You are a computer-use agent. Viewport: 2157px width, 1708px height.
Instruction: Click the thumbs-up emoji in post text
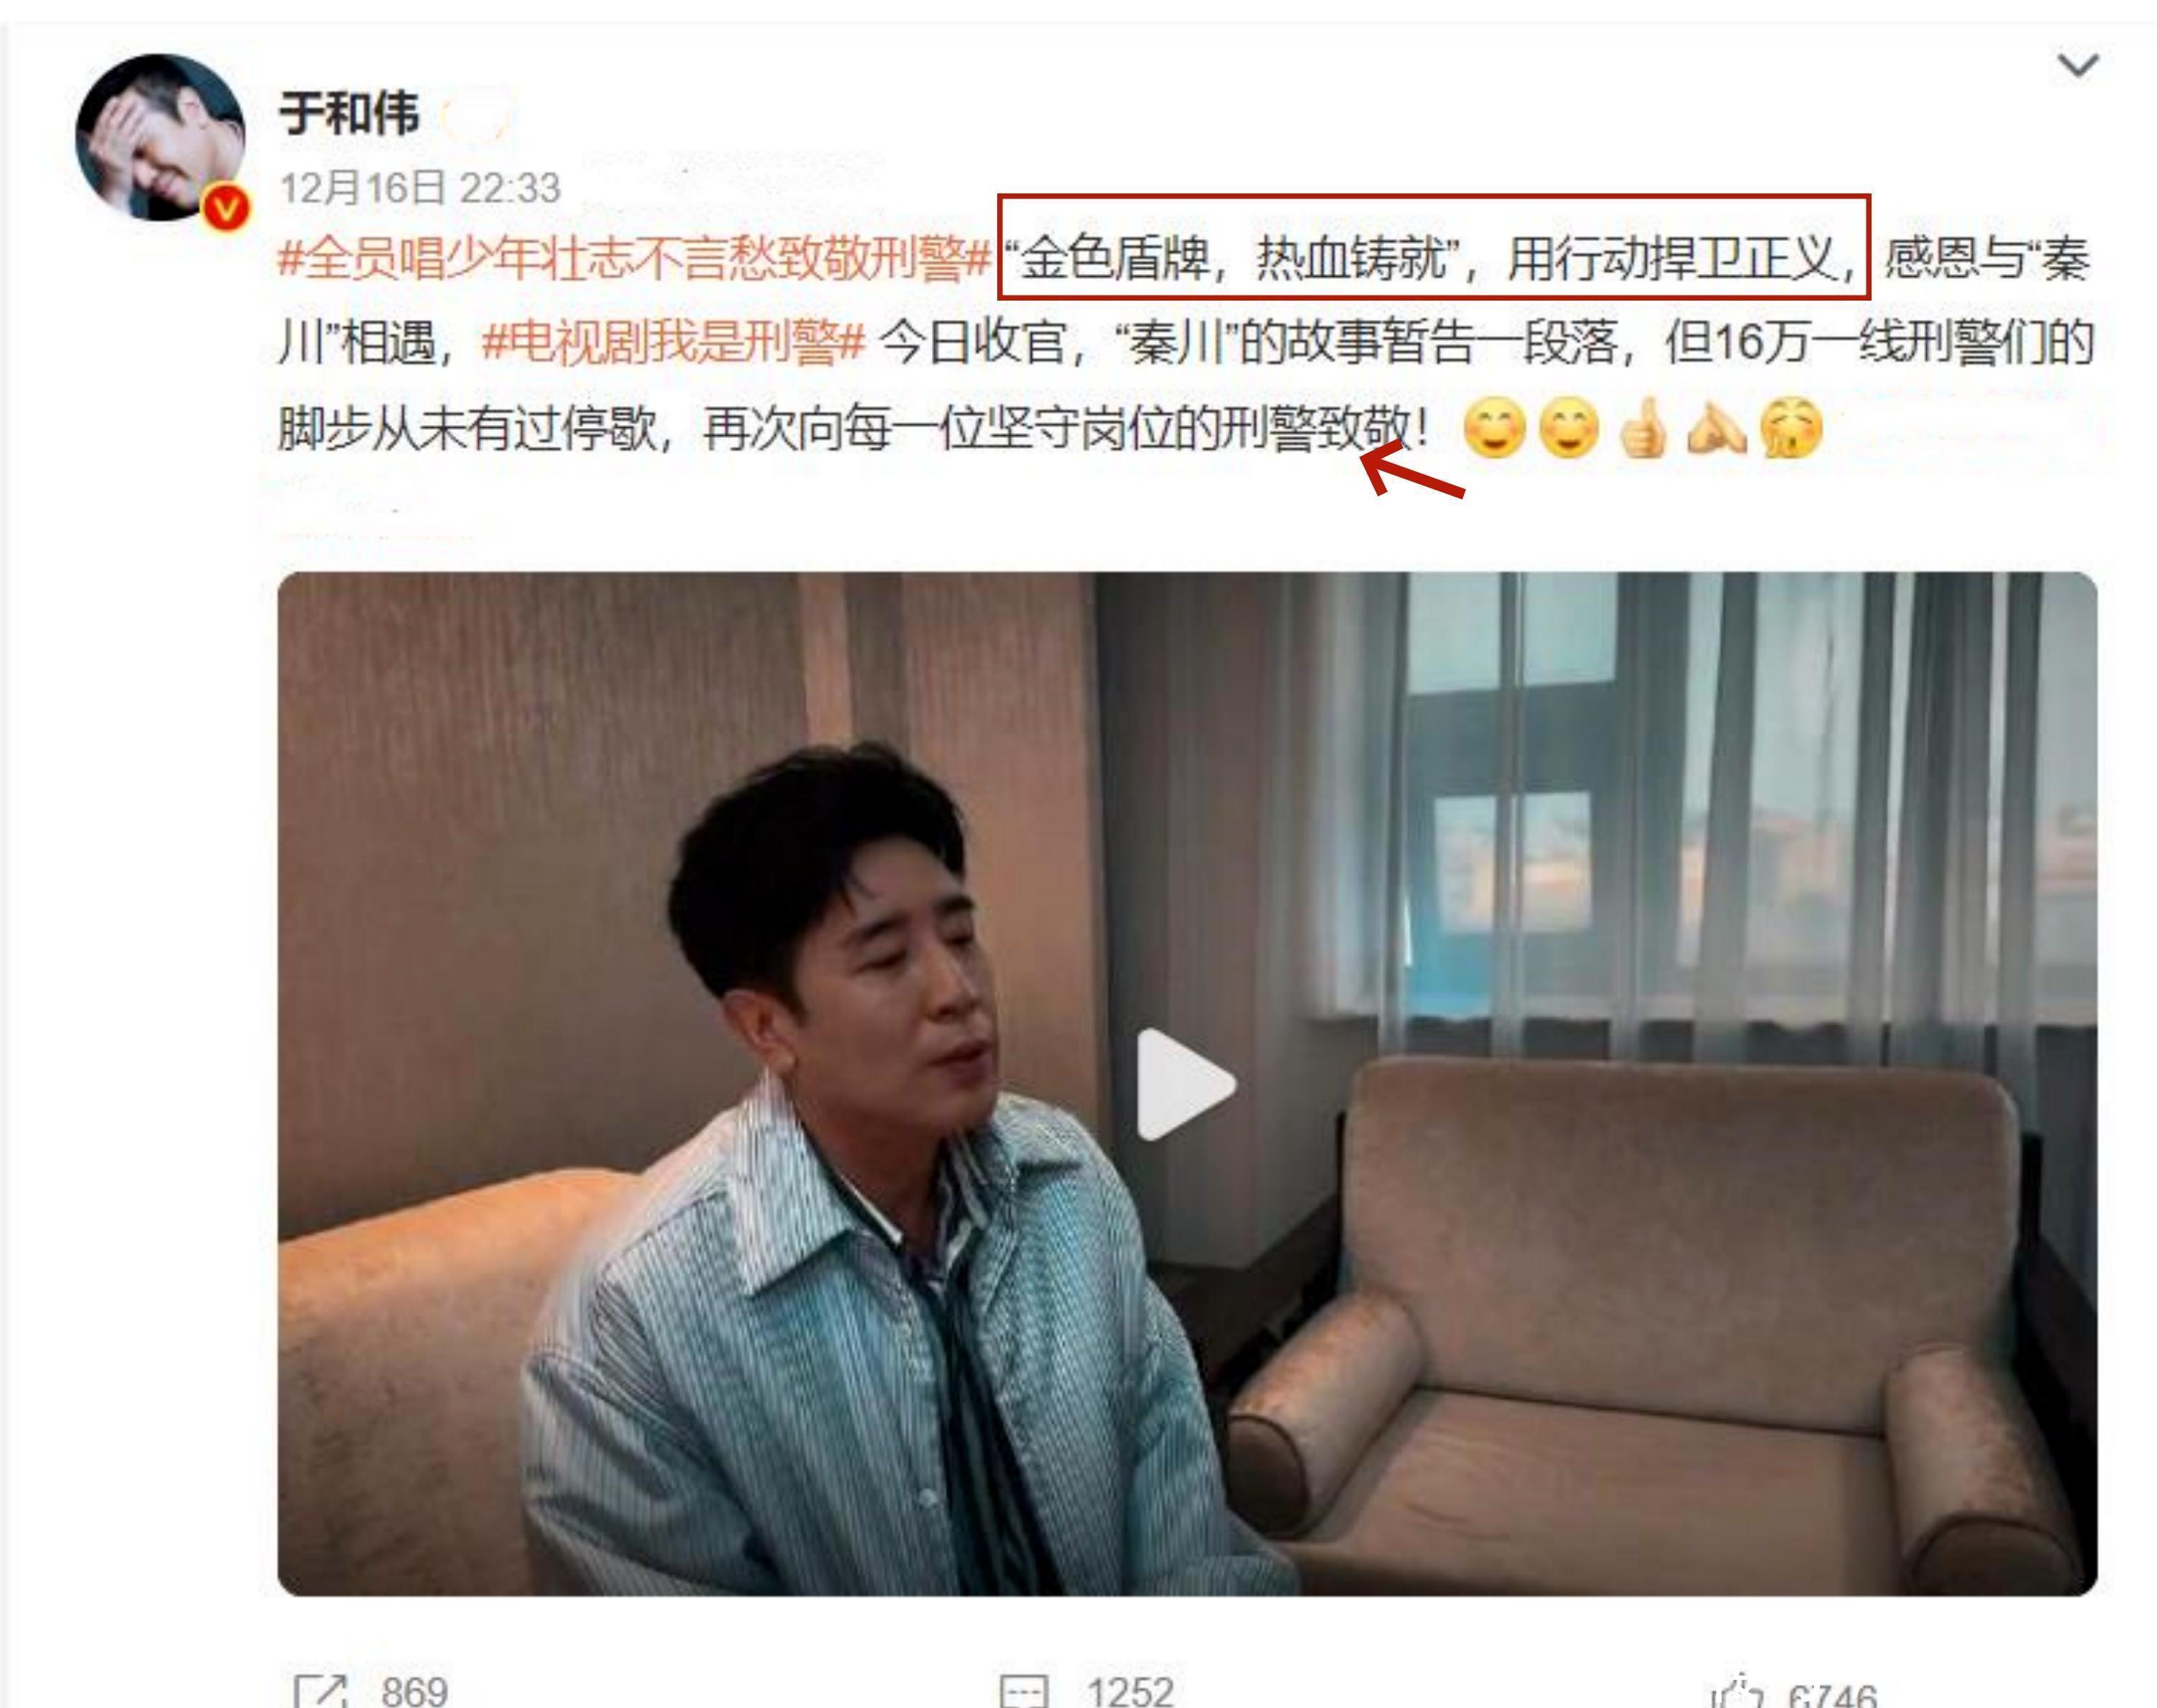[x=1642, y=428]
